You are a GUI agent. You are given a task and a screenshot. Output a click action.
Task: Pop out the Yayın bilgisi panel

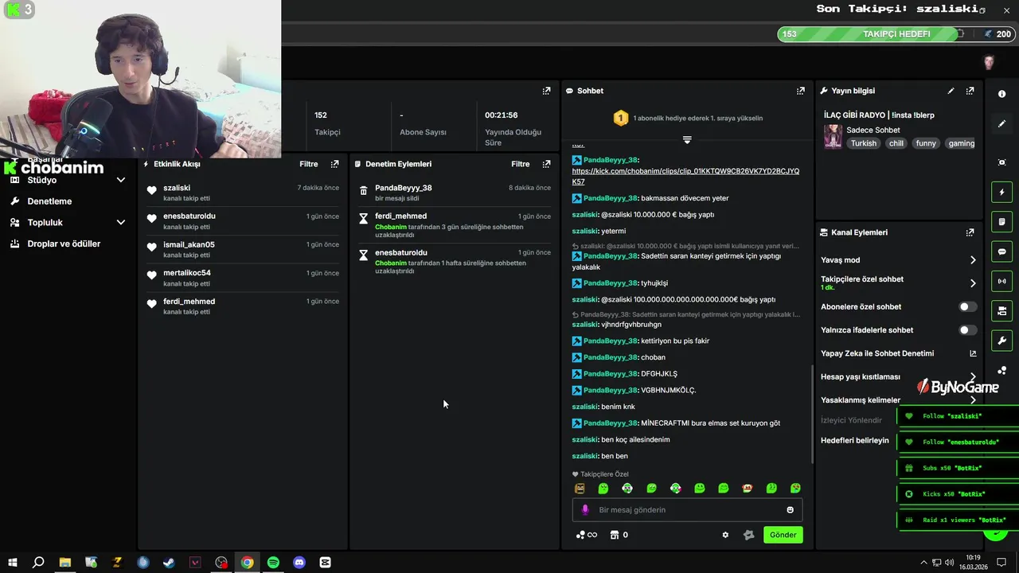coord(970,91)
